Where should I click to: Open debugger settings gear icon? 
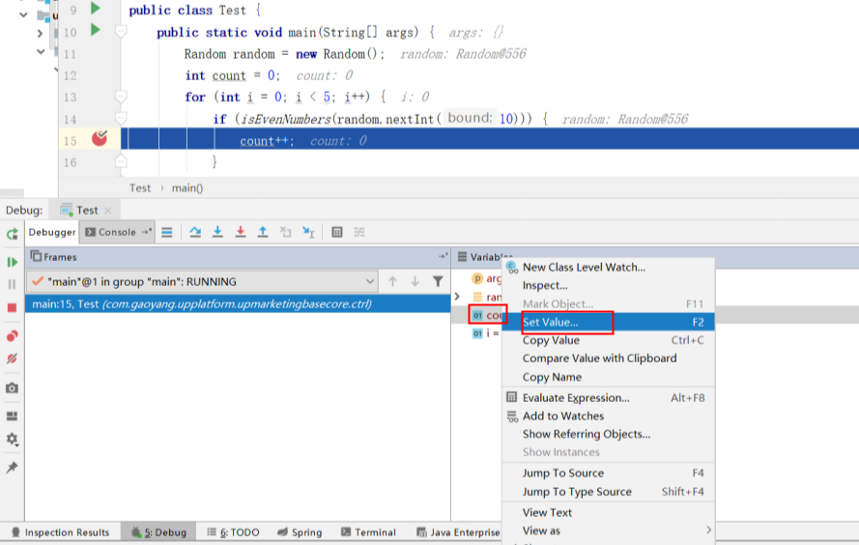coord(12,440)
